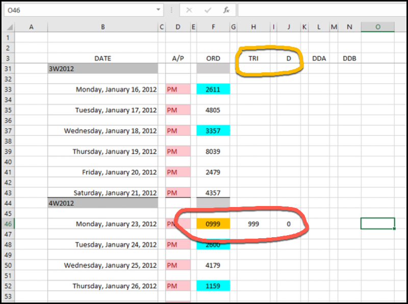Click the cell with value 999
The height and width of the screenshot is (304, 408).
[x=253, y=224]
